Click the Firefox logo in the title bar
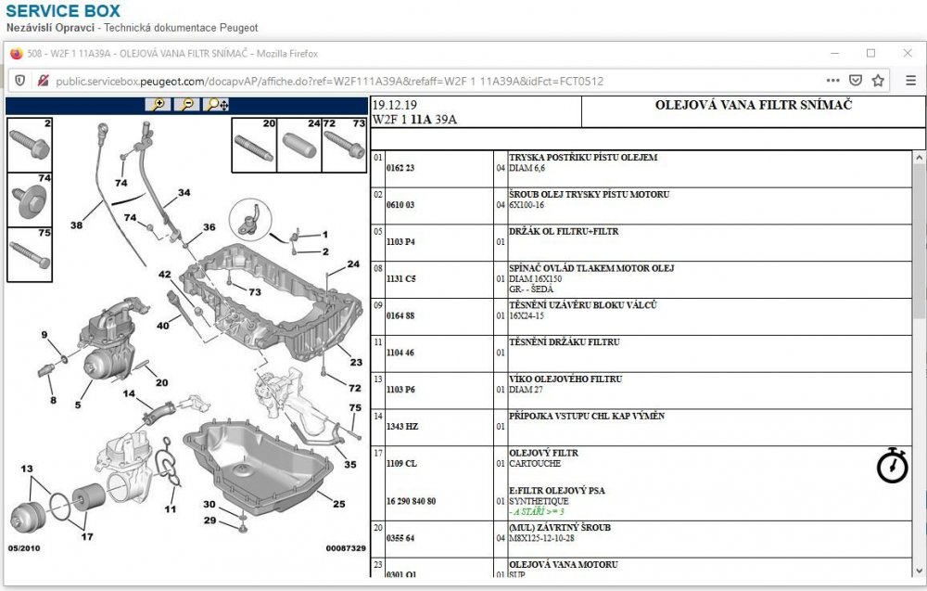 16,53
